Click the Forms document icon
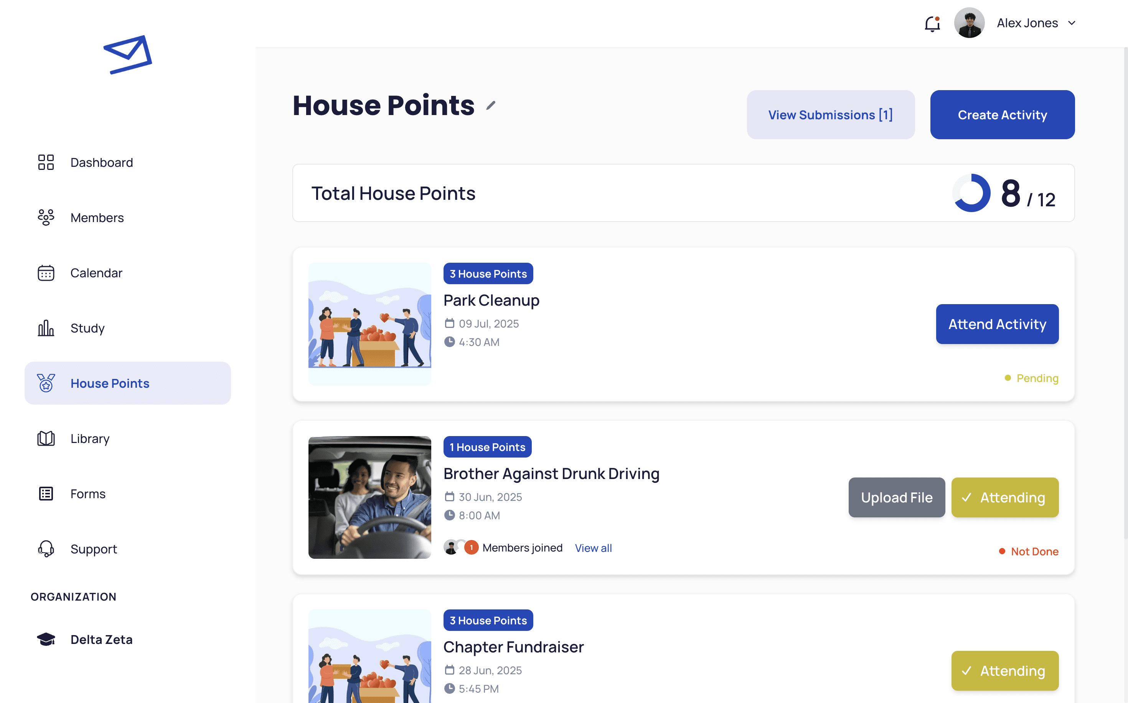The width and height of the screenshot is (1128, 703). [46, 493]
